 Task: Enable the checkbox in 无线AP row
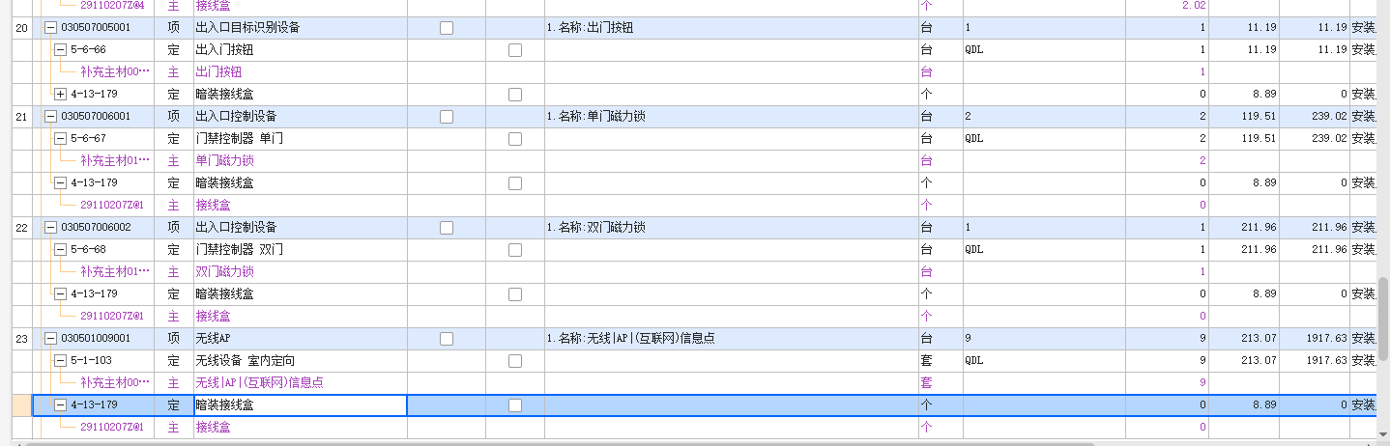447,338
